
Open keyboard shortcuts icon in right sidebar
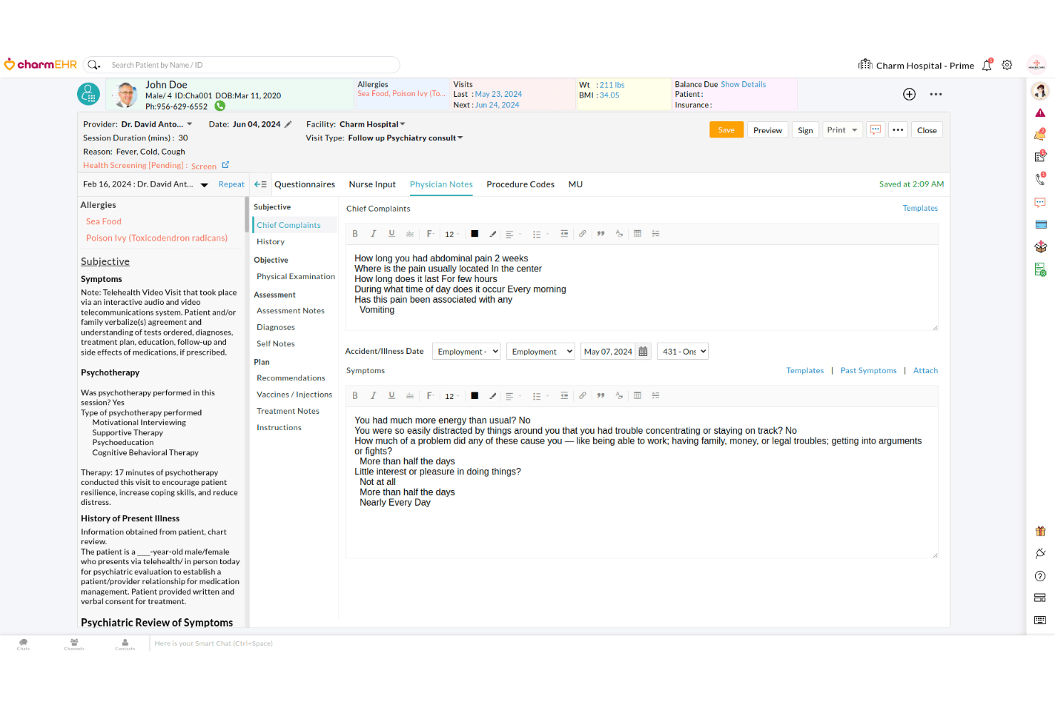coord(1040,620)
